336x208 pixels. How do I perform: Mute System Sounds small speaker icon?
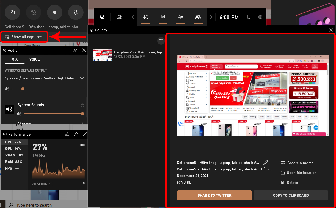pyautogui.click(x=19, y=114)
